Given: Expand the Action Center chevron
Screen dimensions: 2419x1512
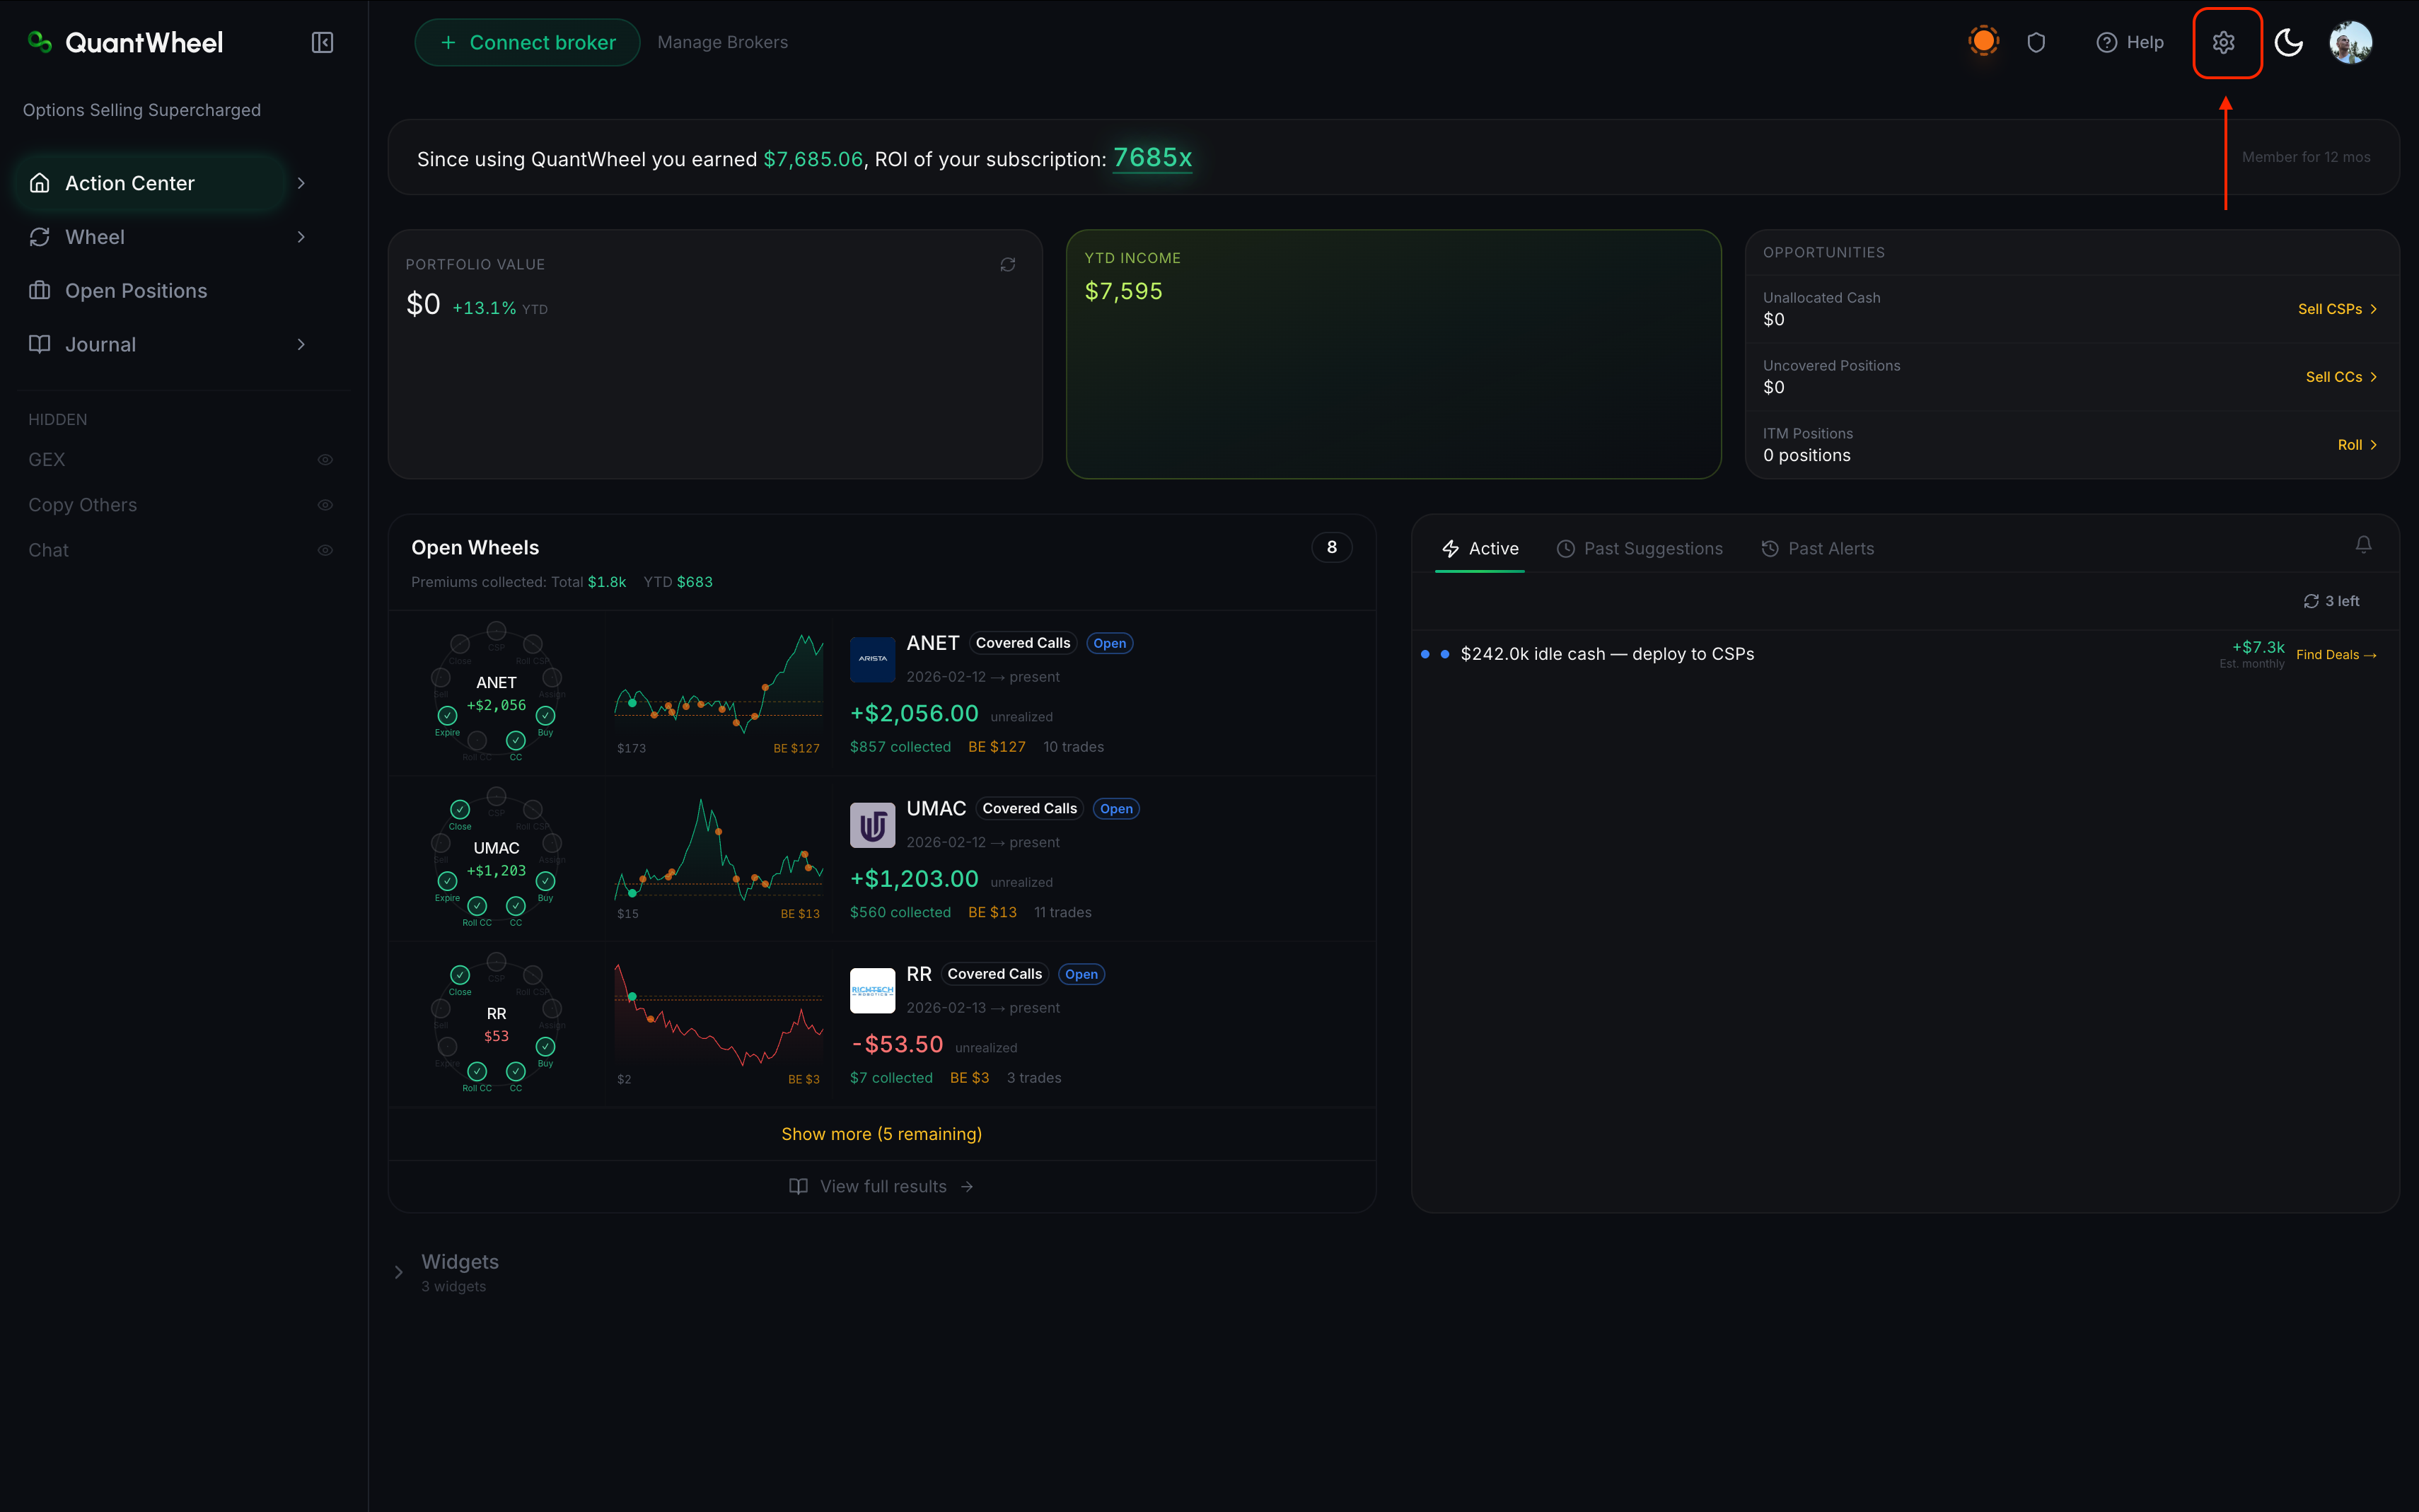Looking at the screenshot, I should tap(301, 183).
